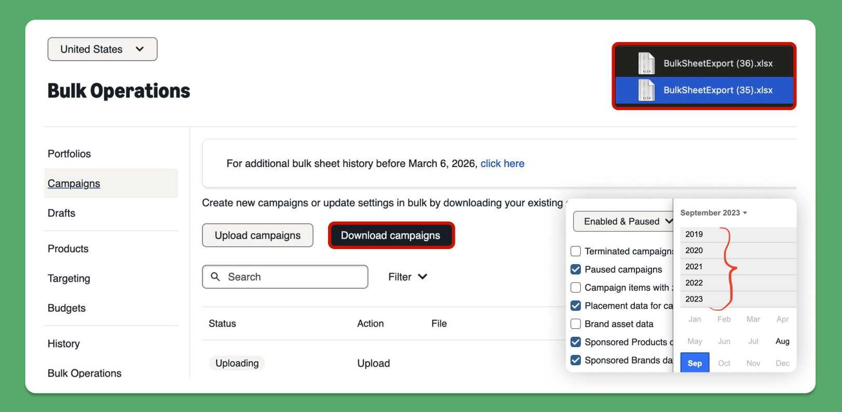Click the BulkSheetExport (36).xlsx file icon
Screen dimensions: 842x412
[646, 63]
